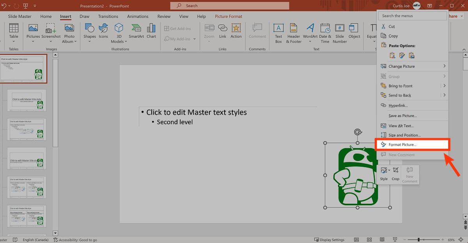This screenshot has height=243, width=468.
Task: Click the Icons button in Illustrations
Action: coord(103,32)
